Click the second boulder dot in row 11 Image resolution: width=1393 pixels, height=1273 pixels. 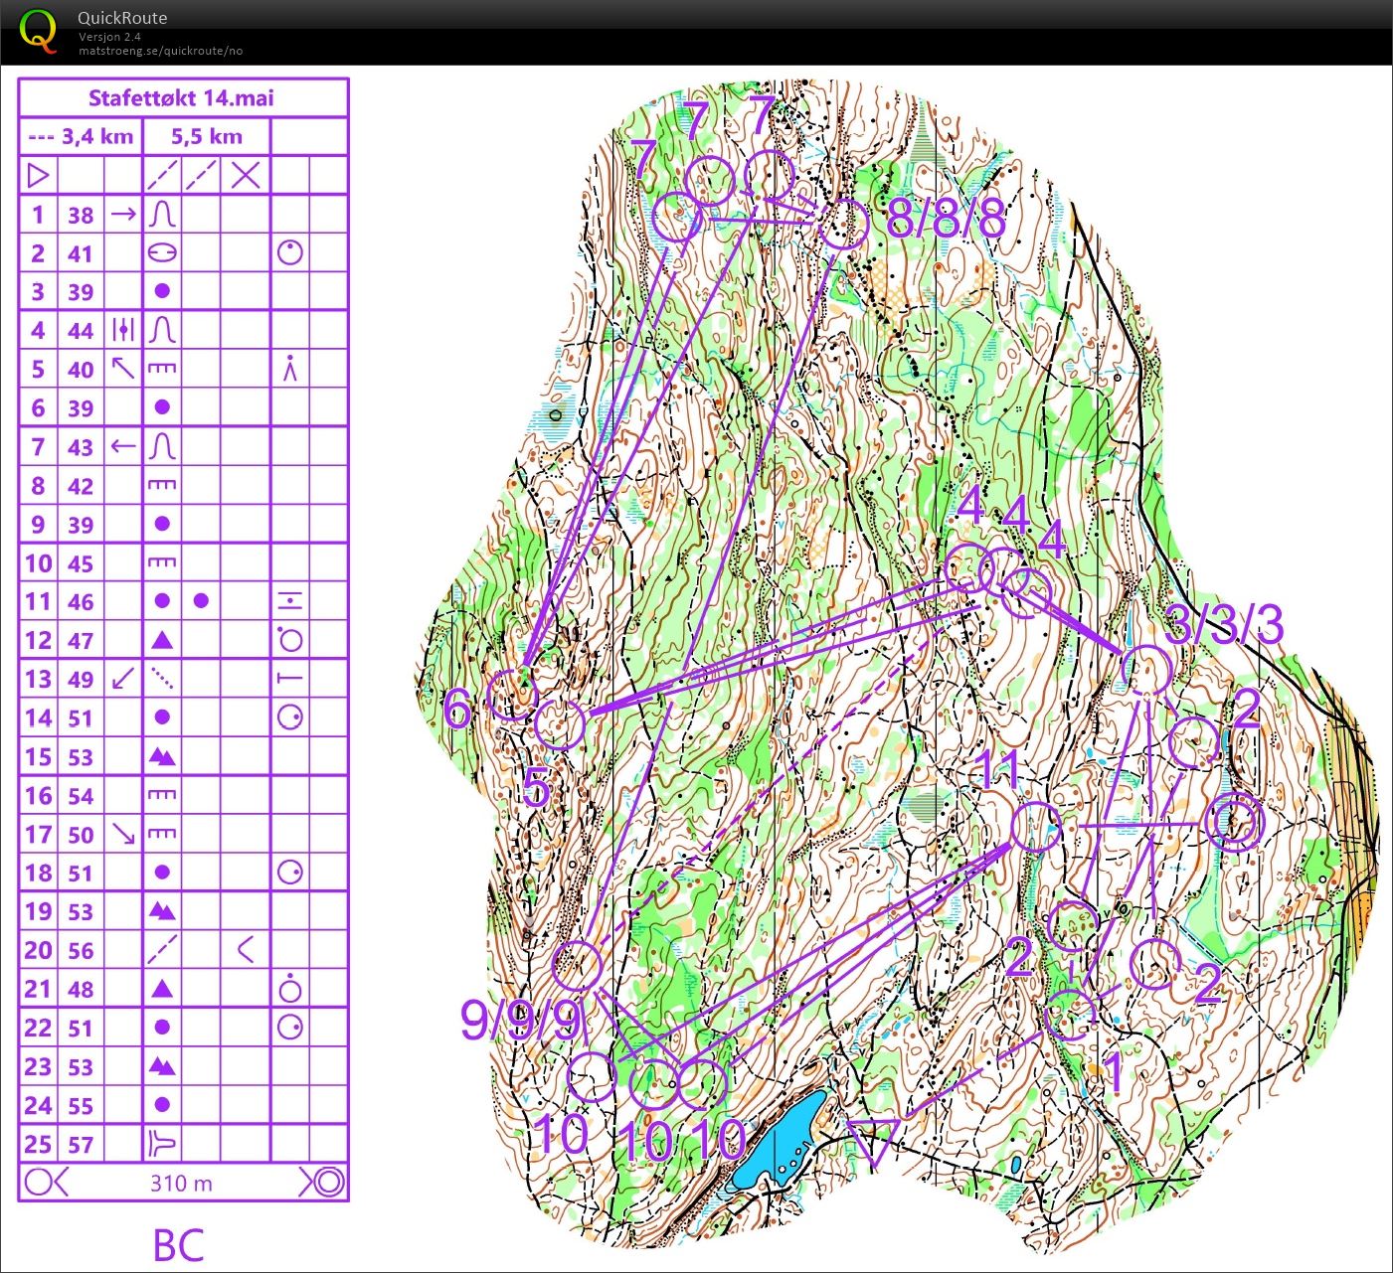(201, 601)
